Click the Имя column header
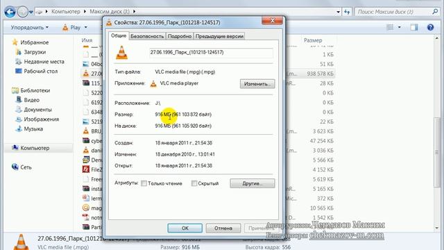Viewport: 444px width, 250px height. (x=87, y=40)
